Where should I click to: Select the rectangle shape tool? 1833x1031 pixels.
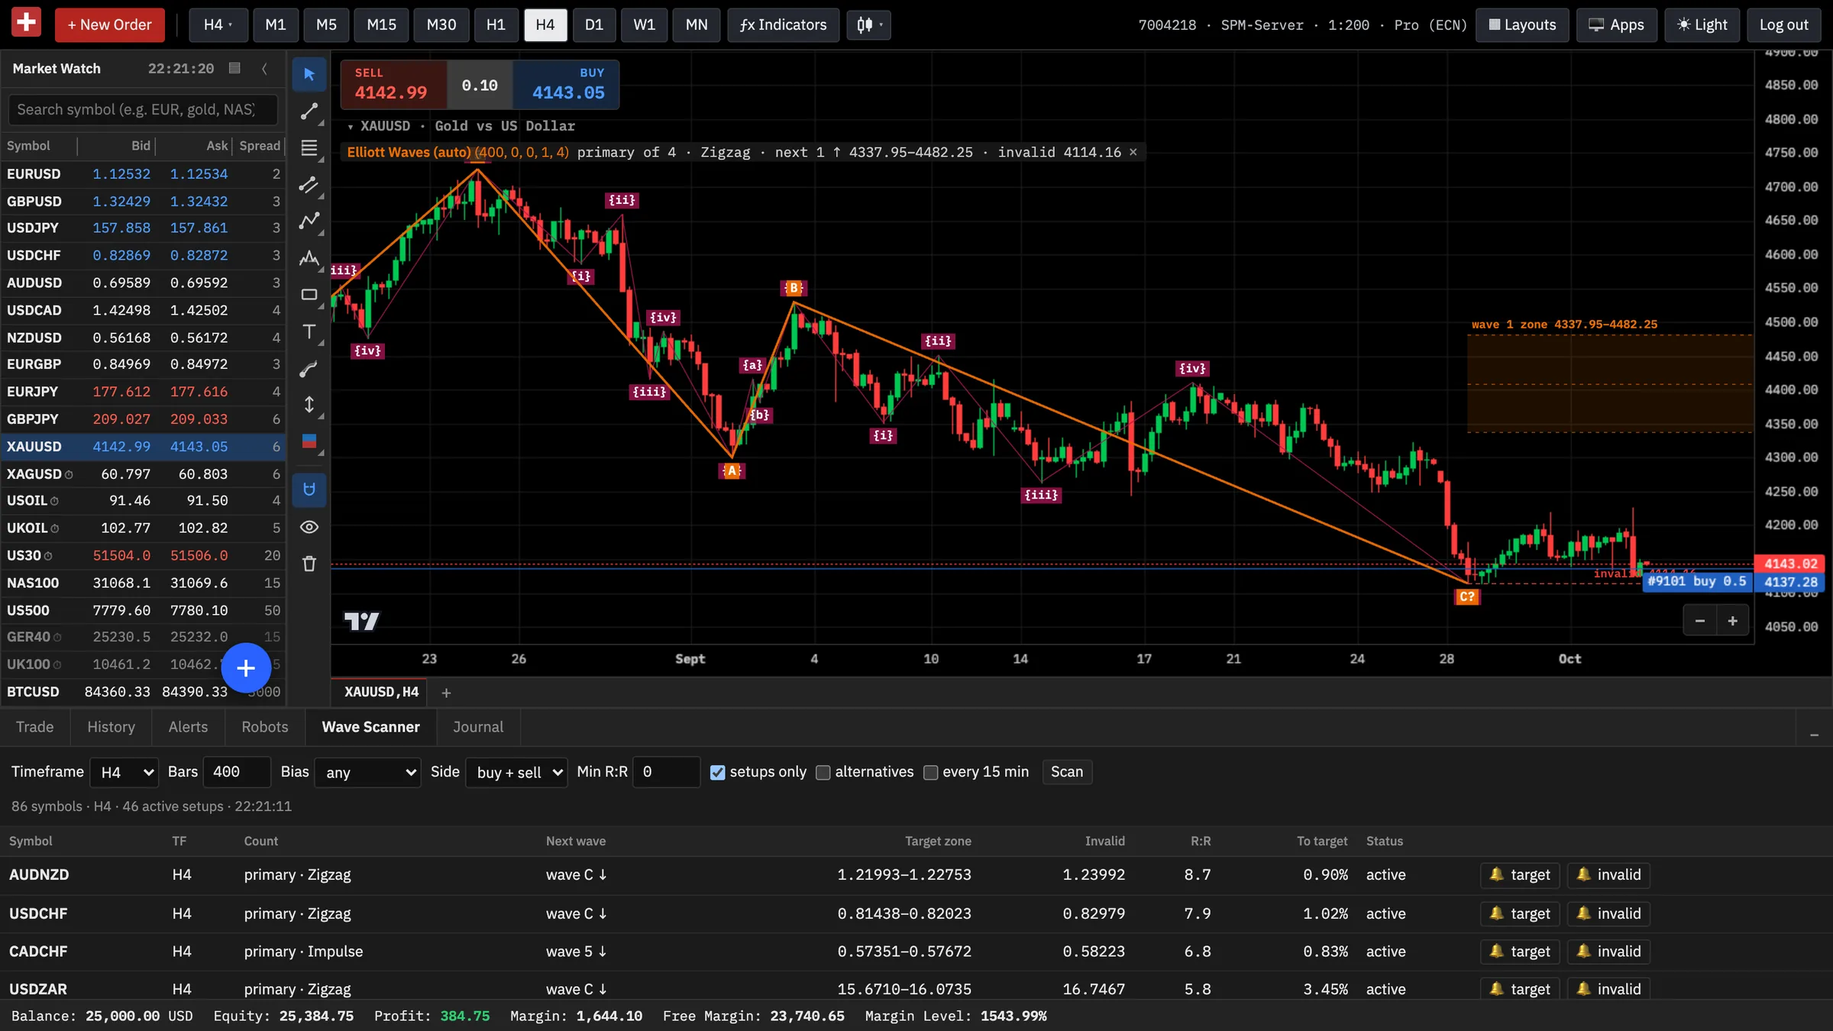click(309, 295)
